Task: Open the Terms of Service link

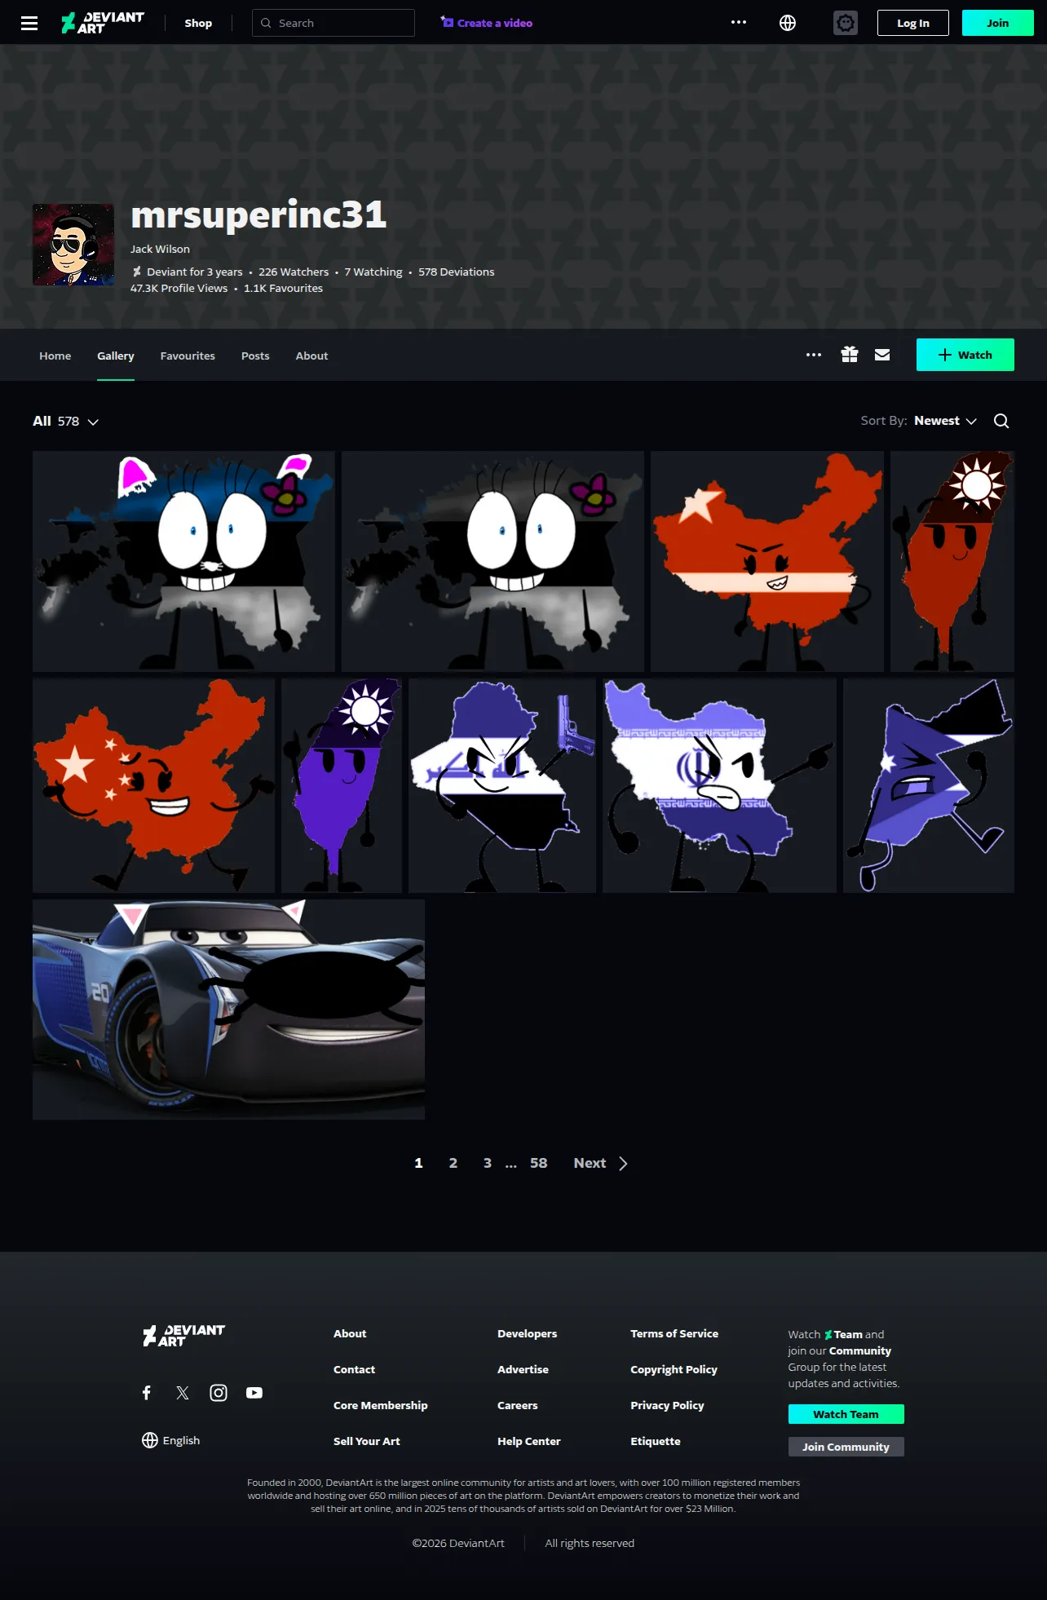Action: click(674, 1333)
